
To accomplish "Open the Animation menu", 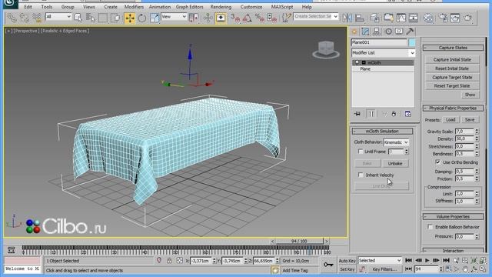I will 160,7.
